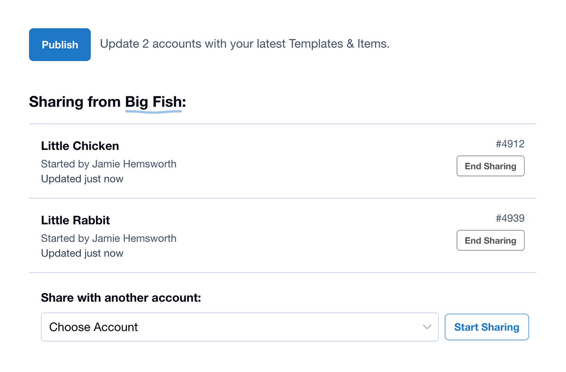
Task: Click the #4939 account identifier
Action: [x=510, y=218]
